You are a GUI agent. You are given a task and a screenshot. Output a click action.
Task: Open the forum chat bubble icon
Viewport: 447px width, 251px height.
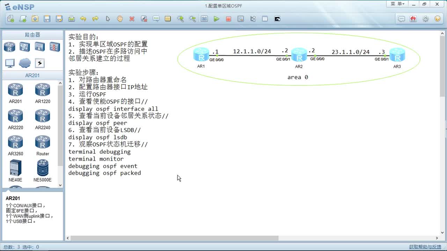[x=402, y=19]
